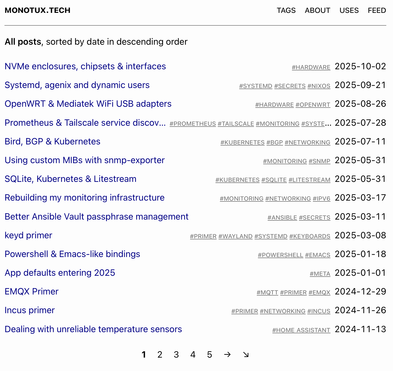Open the #LITESTREAM tag
Viewport: 393px width, 371px height.
[309, 180]
